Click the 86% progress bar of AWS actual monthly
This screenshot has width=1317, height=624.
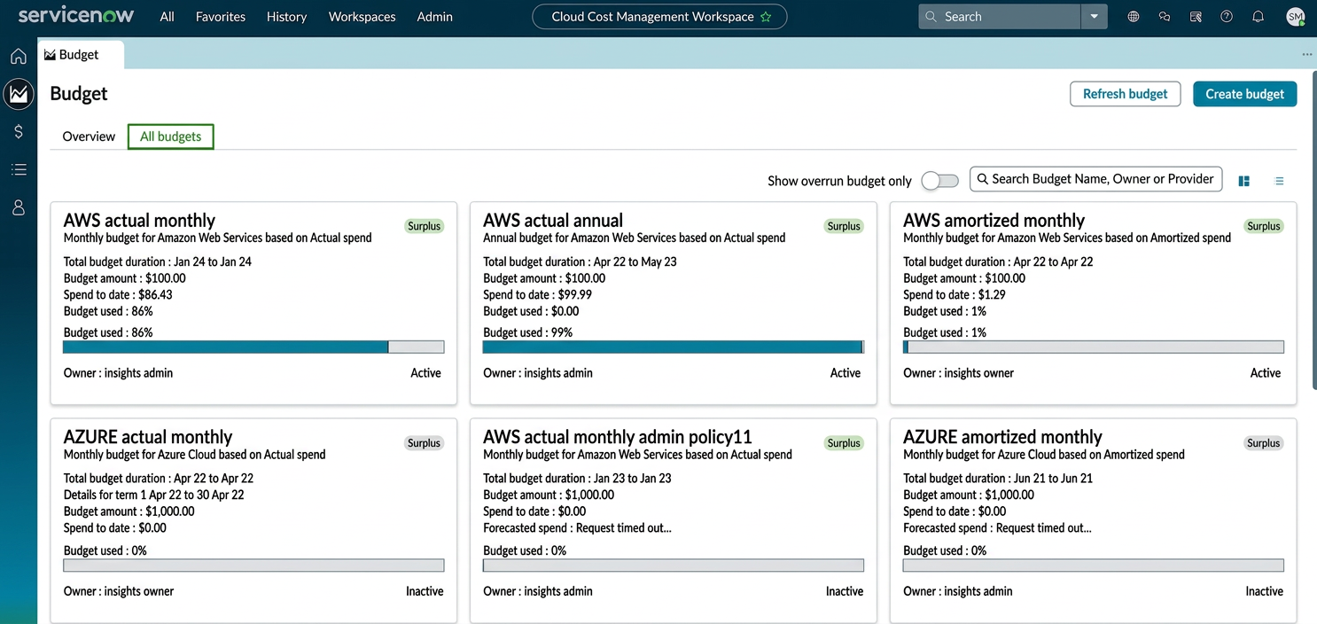(x=253, y=347)
